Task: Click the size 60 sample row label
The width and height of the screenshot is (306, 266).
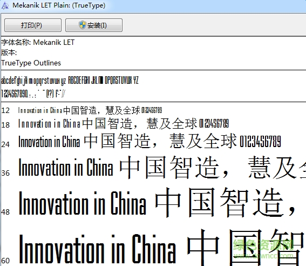Action: pos(5,261)
